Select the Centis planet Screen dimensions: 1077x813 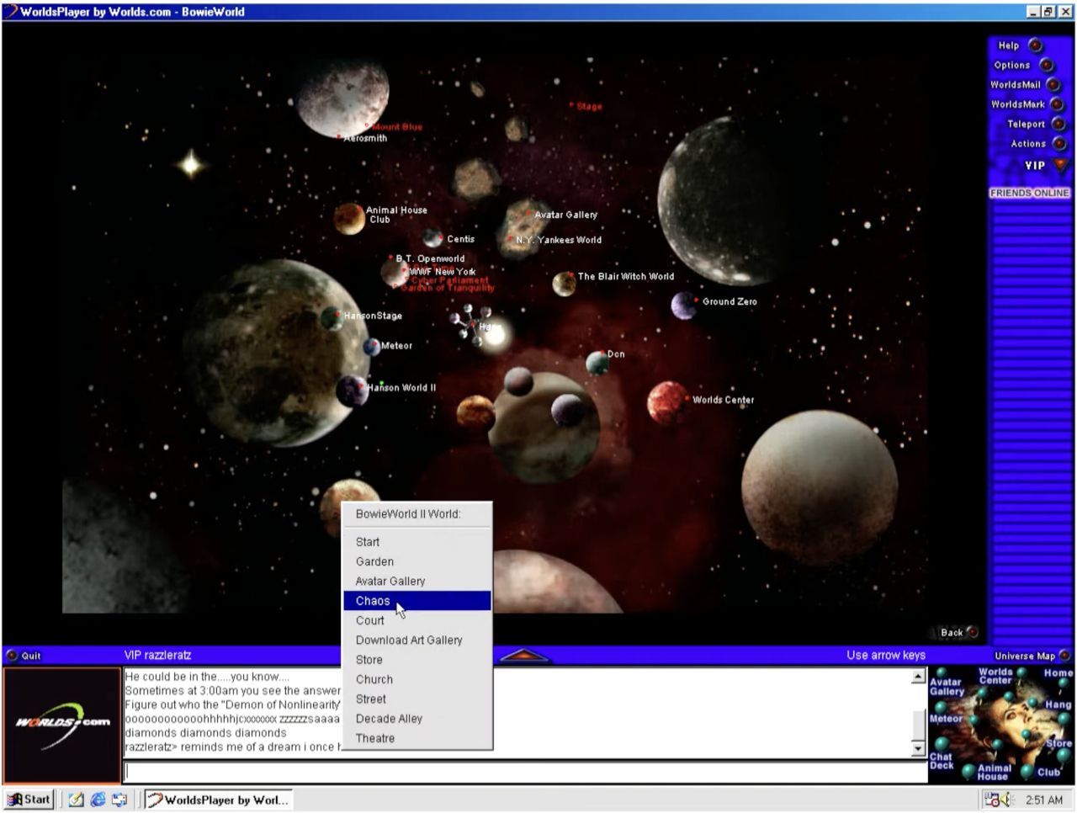(x=432, y=238)
